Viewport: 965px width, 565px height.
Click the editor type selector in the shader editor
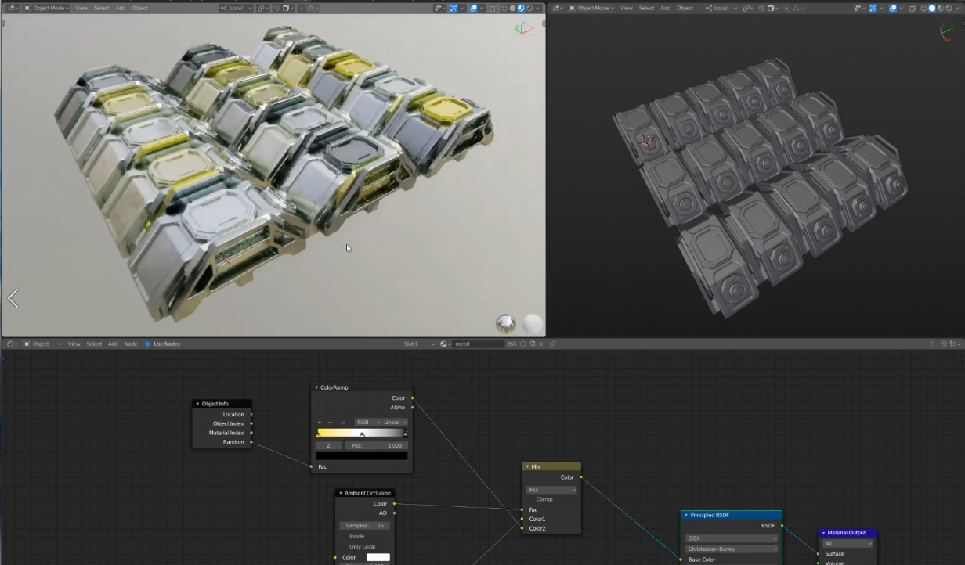pos(10,344)
